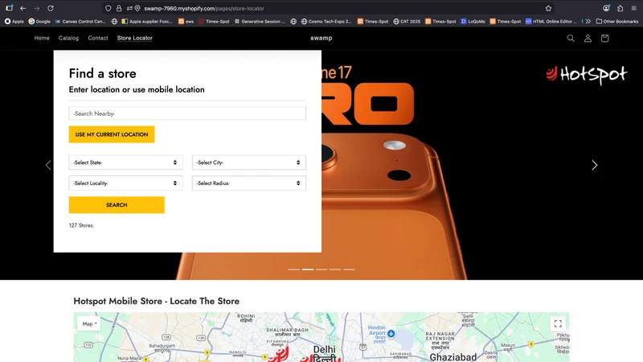Click the Hotspot logo on banner
This screenshot has height=362, width=643.
587,75
